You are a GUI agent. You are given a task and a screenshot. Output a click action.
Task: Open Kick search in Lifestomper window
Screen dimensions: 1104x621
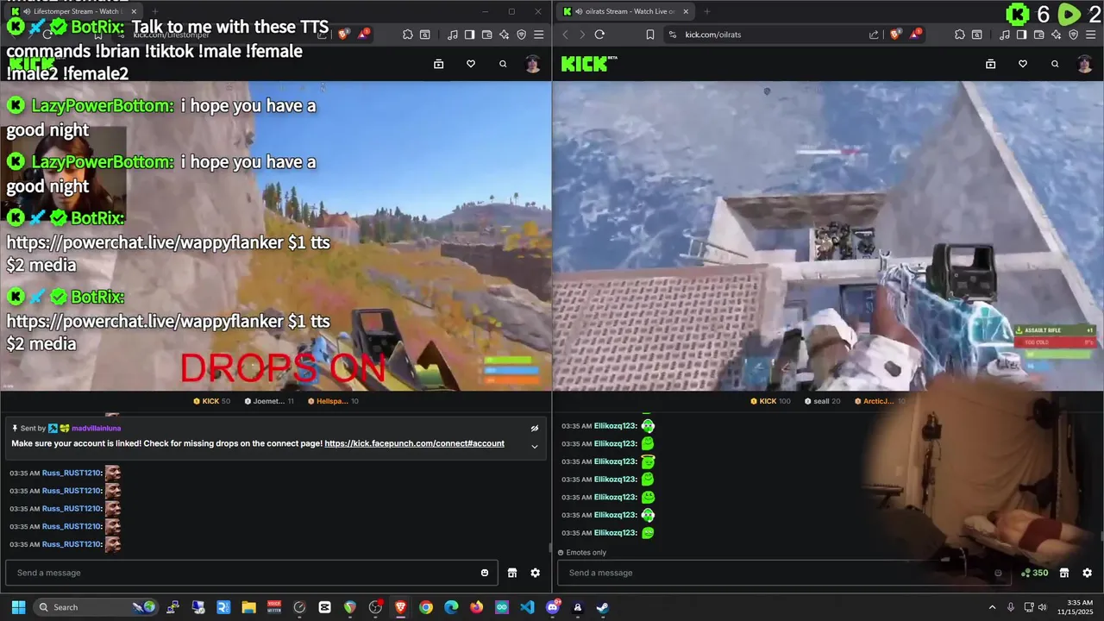click(503, 64)
